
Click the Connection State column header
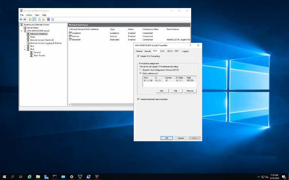click(x=153, y=29)
